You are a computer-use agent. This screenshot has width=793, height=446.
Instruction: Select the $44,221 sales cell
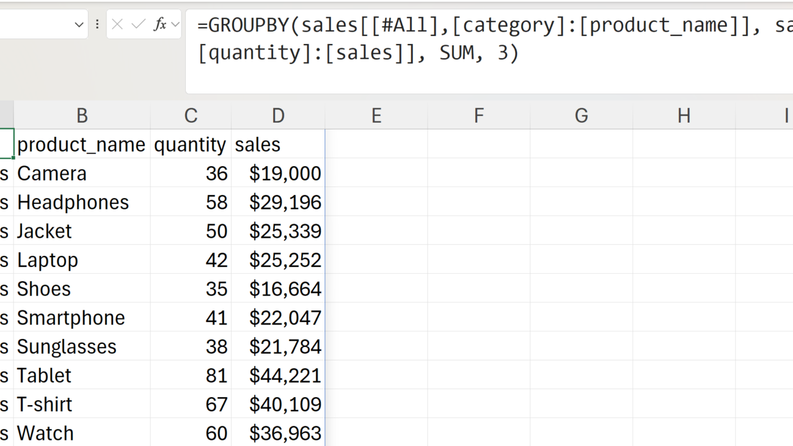tap(278, 375)
